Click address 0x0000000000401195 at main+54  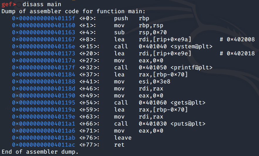[43, 102]
